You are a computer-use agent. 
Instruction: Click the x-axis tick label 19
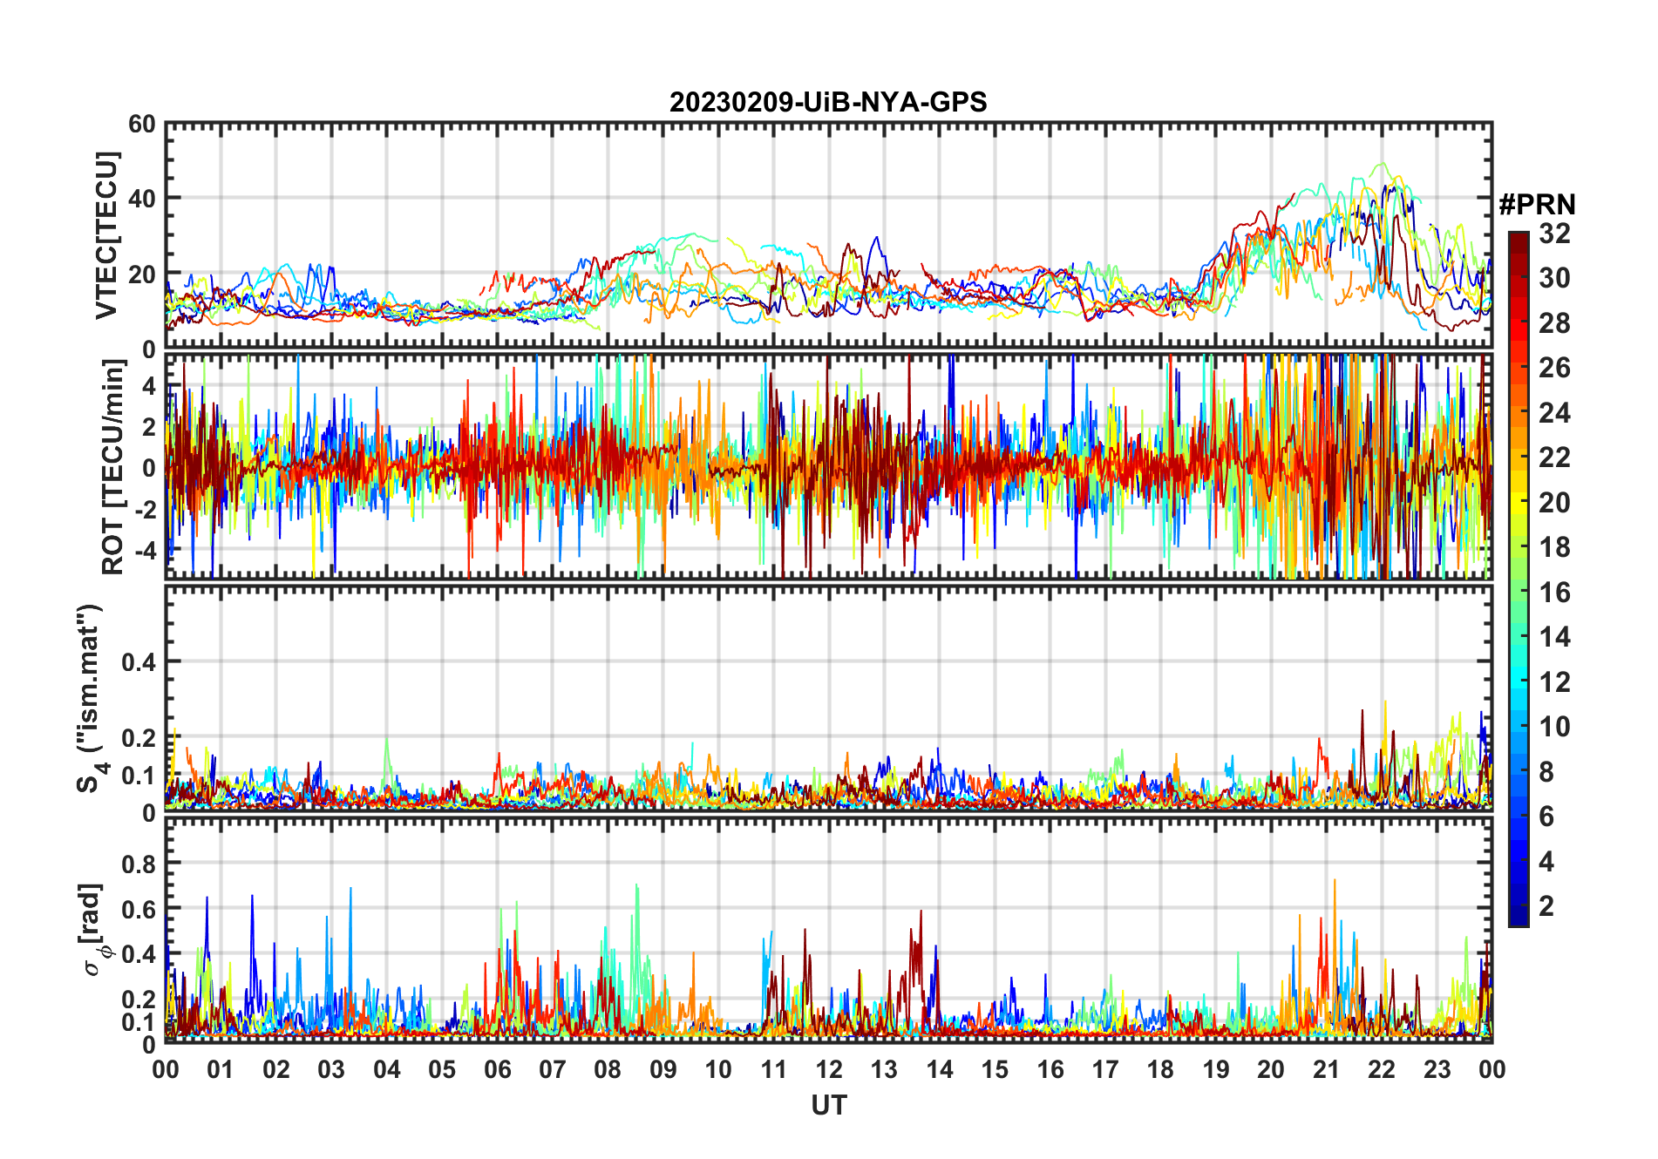[1216, 1070]
